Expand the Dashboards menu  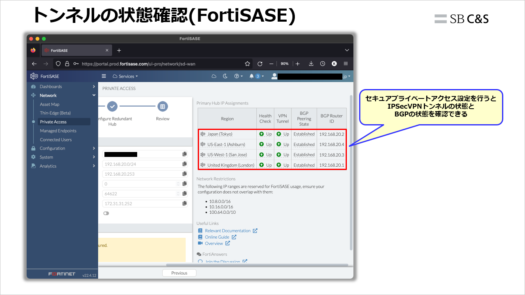click(x=63, y=87)
